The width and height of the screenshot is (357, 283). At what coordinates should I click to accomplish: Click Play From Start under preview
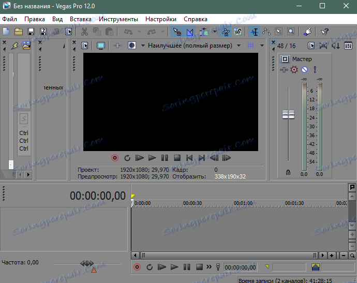(x=139, y=158)
